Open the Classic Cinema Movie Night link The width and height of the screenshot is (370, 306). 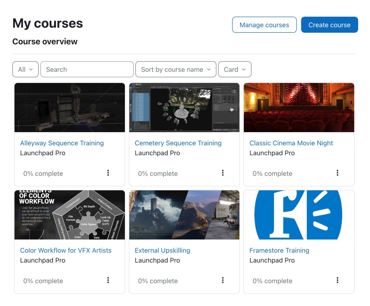click(291, 143)
